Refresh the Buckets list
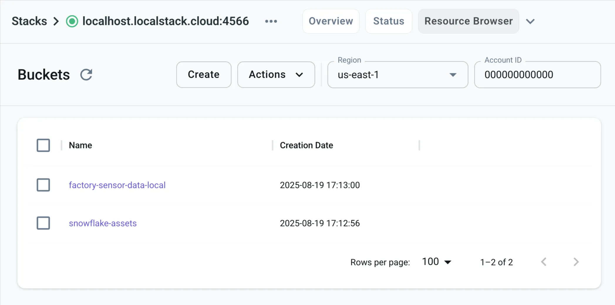The image size is (615, 305). coord(86,74)
